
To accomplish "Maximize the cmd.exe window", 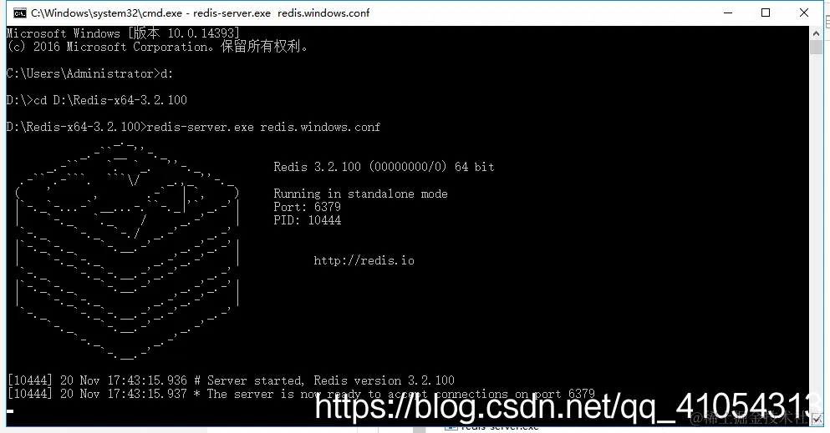I will point(766,13).
